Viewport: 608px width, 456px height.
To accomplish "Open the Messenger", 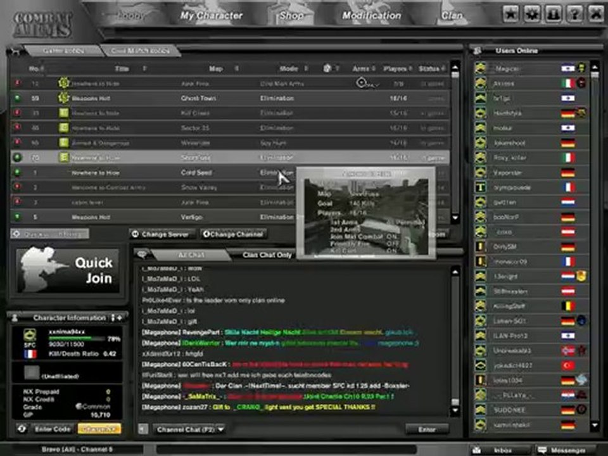I will pos(567,450).
